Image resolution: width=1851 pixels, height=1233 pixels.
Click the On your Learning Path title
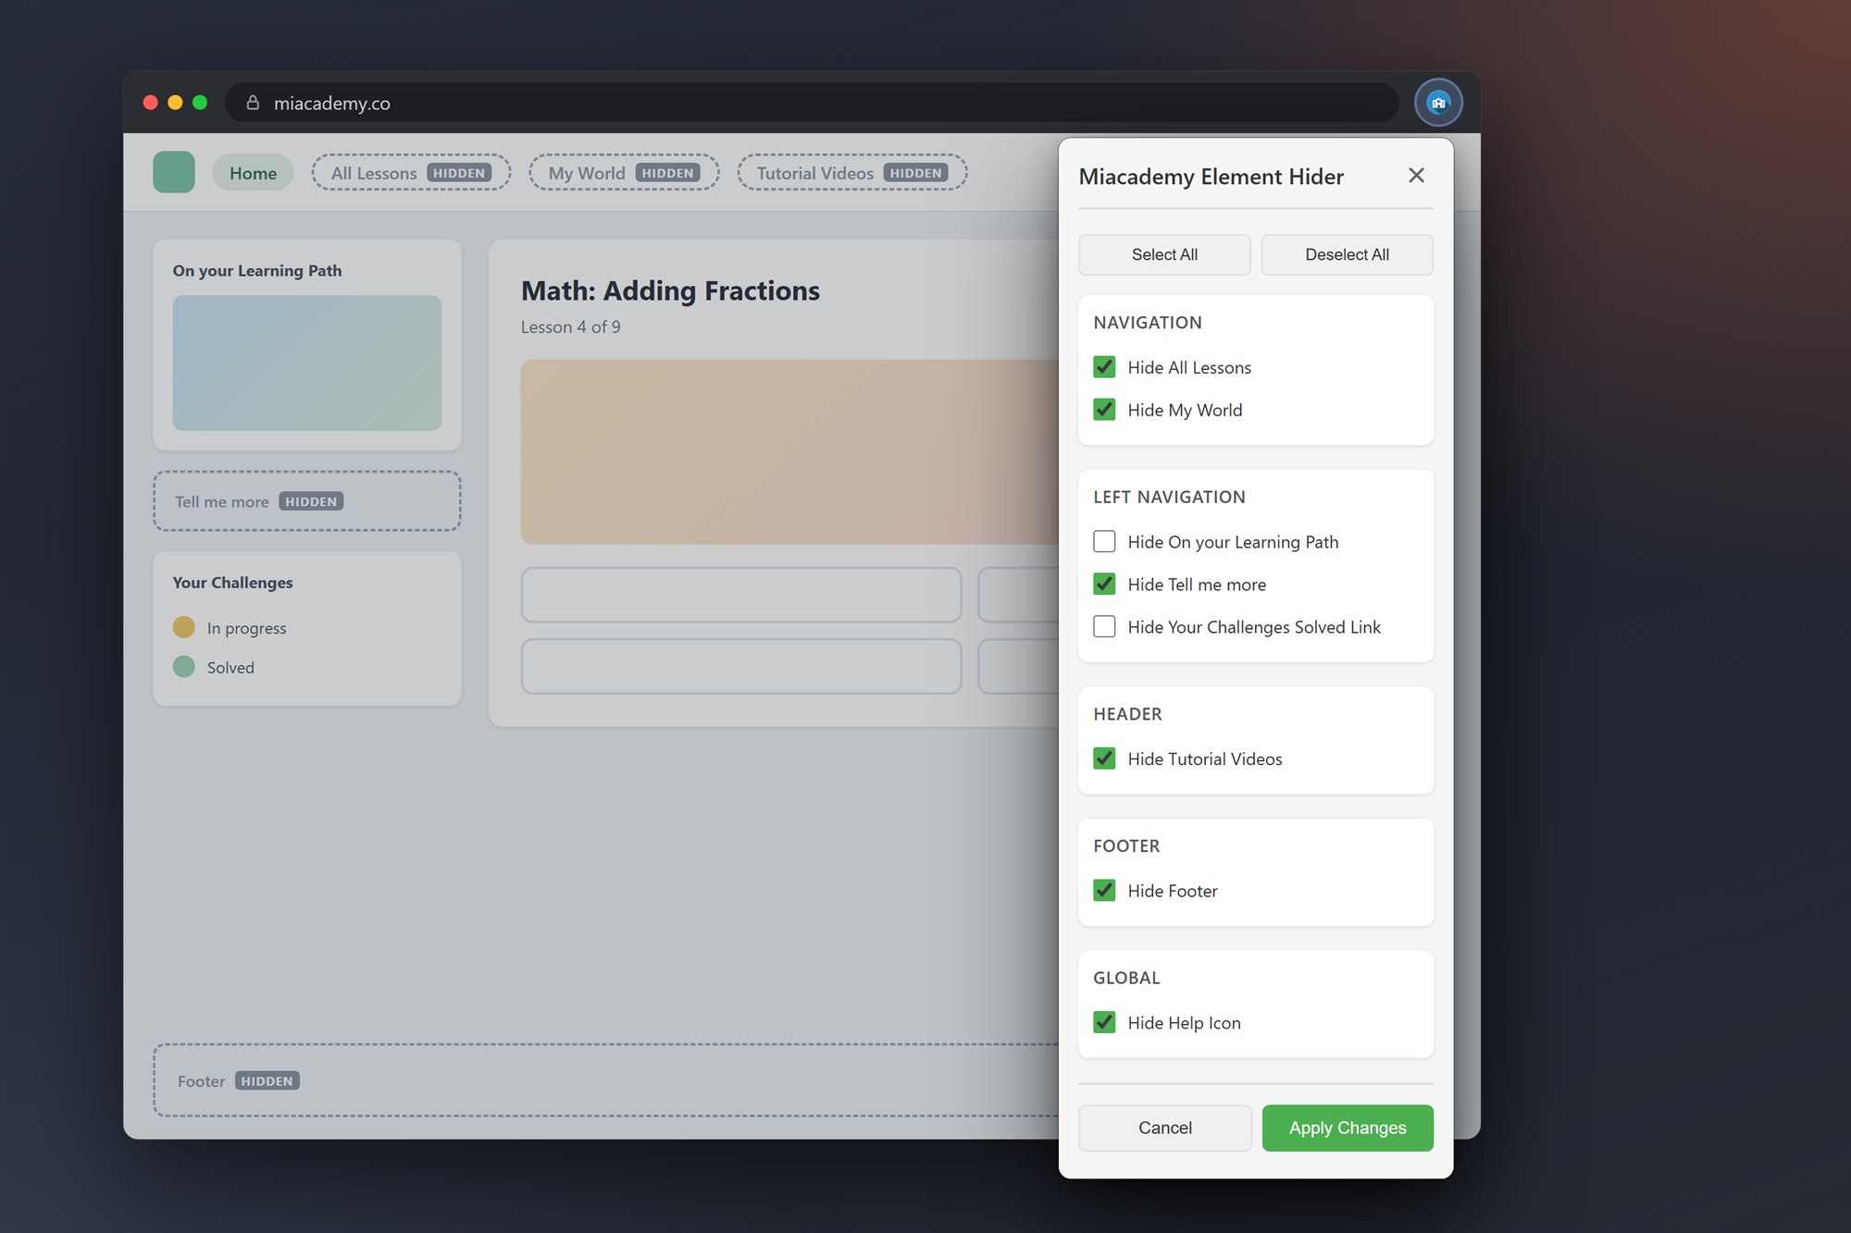click(x=257, y=270)
